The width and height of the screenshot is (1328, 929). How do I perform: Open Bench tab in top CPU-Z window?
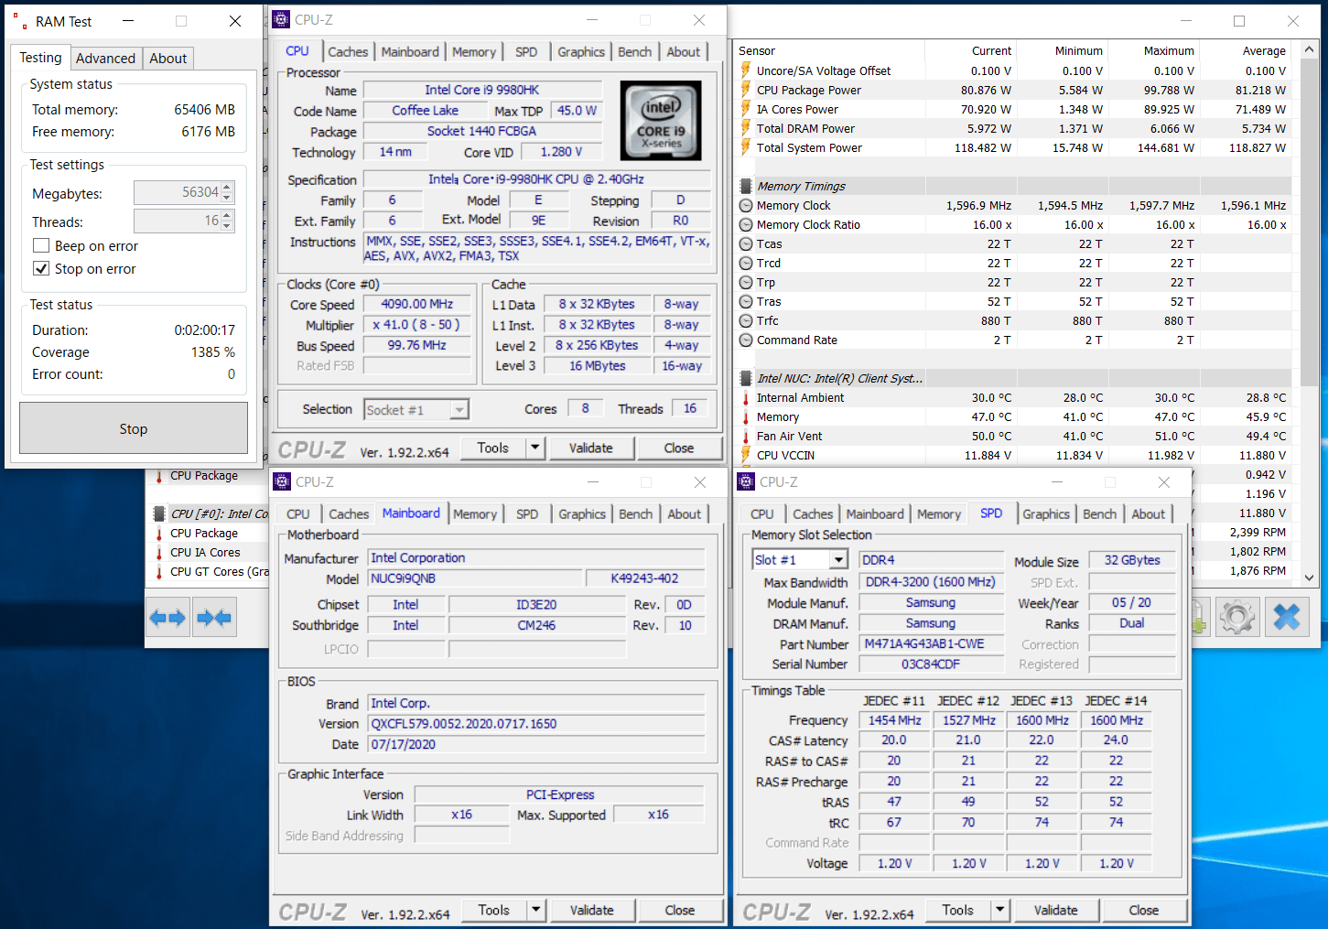click(635, 52)
